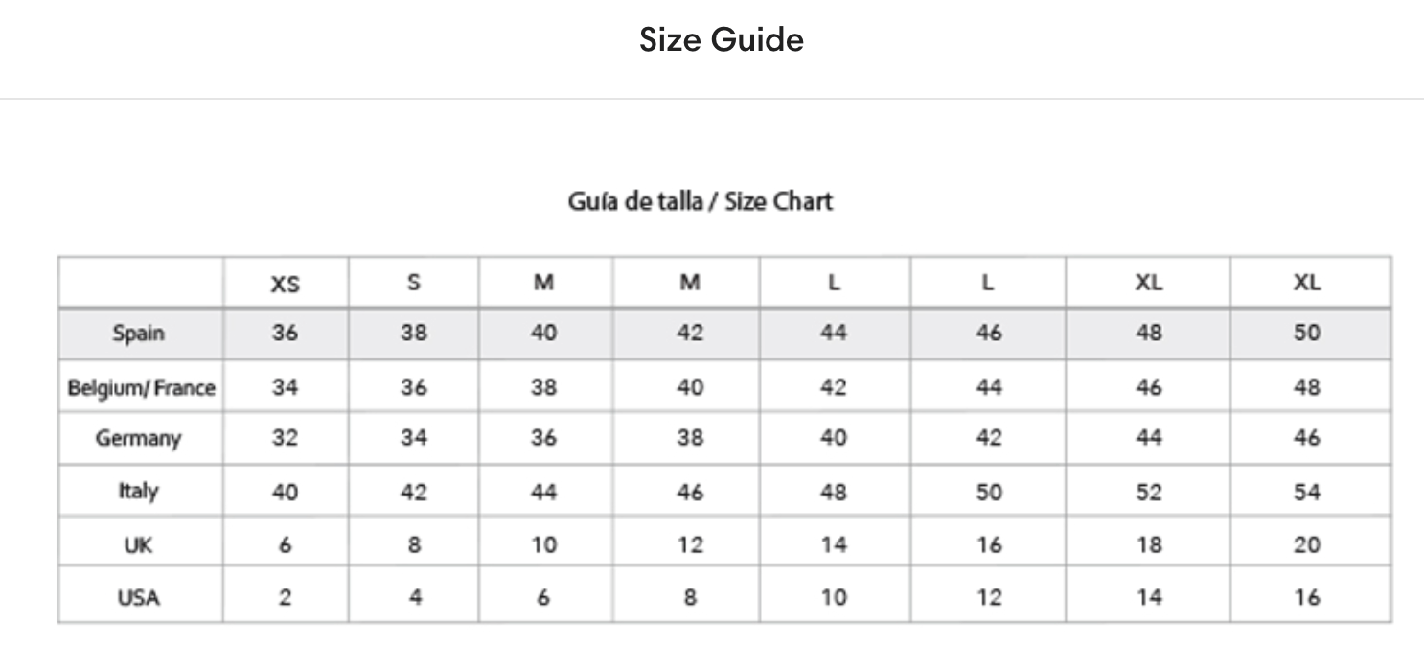Select size 16 in the USA row

[x=1306, y=597]
